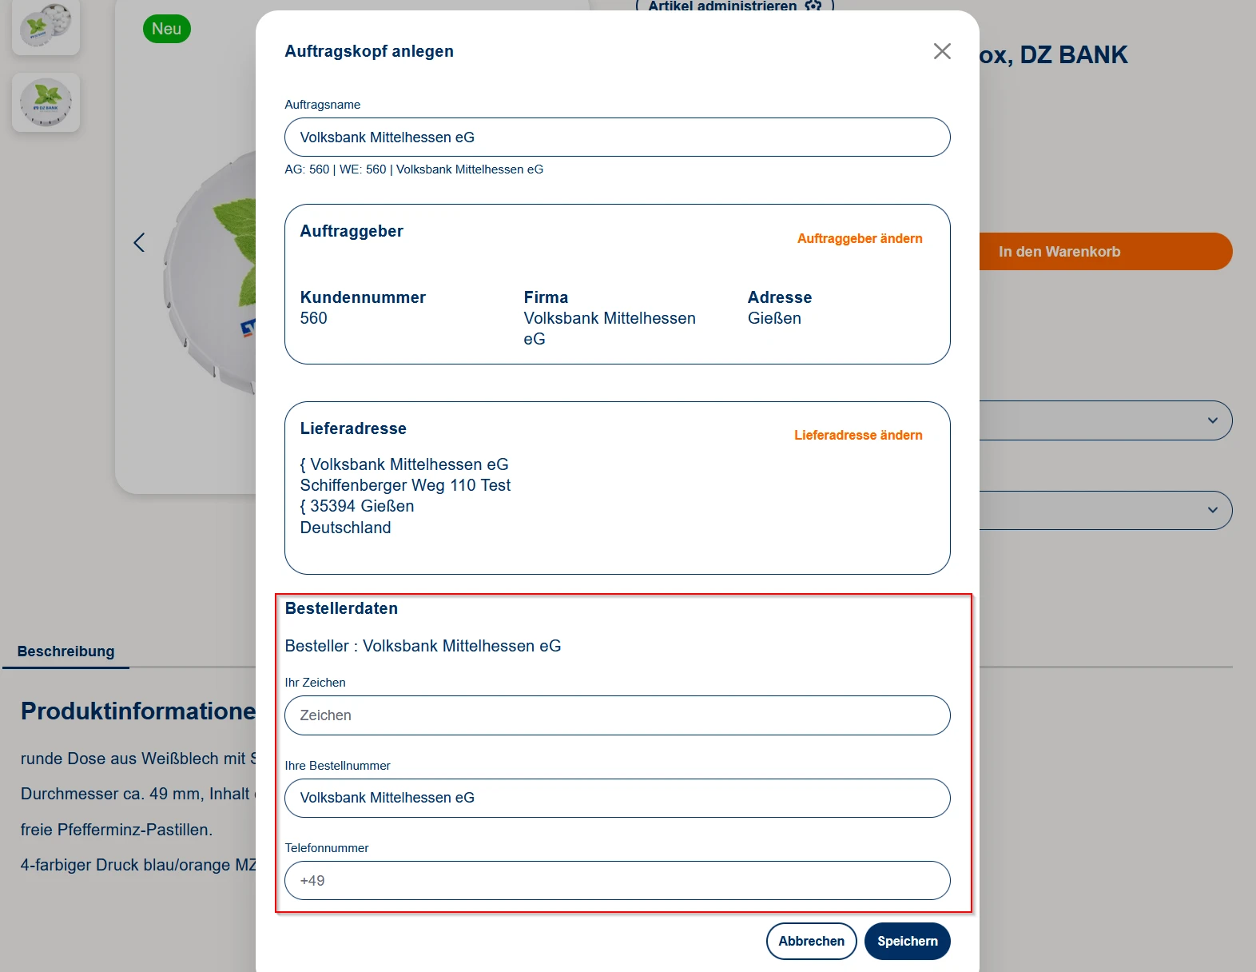The height and width of the screenshot is (972, 1256).
Task: Go to previous product image arrow
Action: (x=139, y=242)
